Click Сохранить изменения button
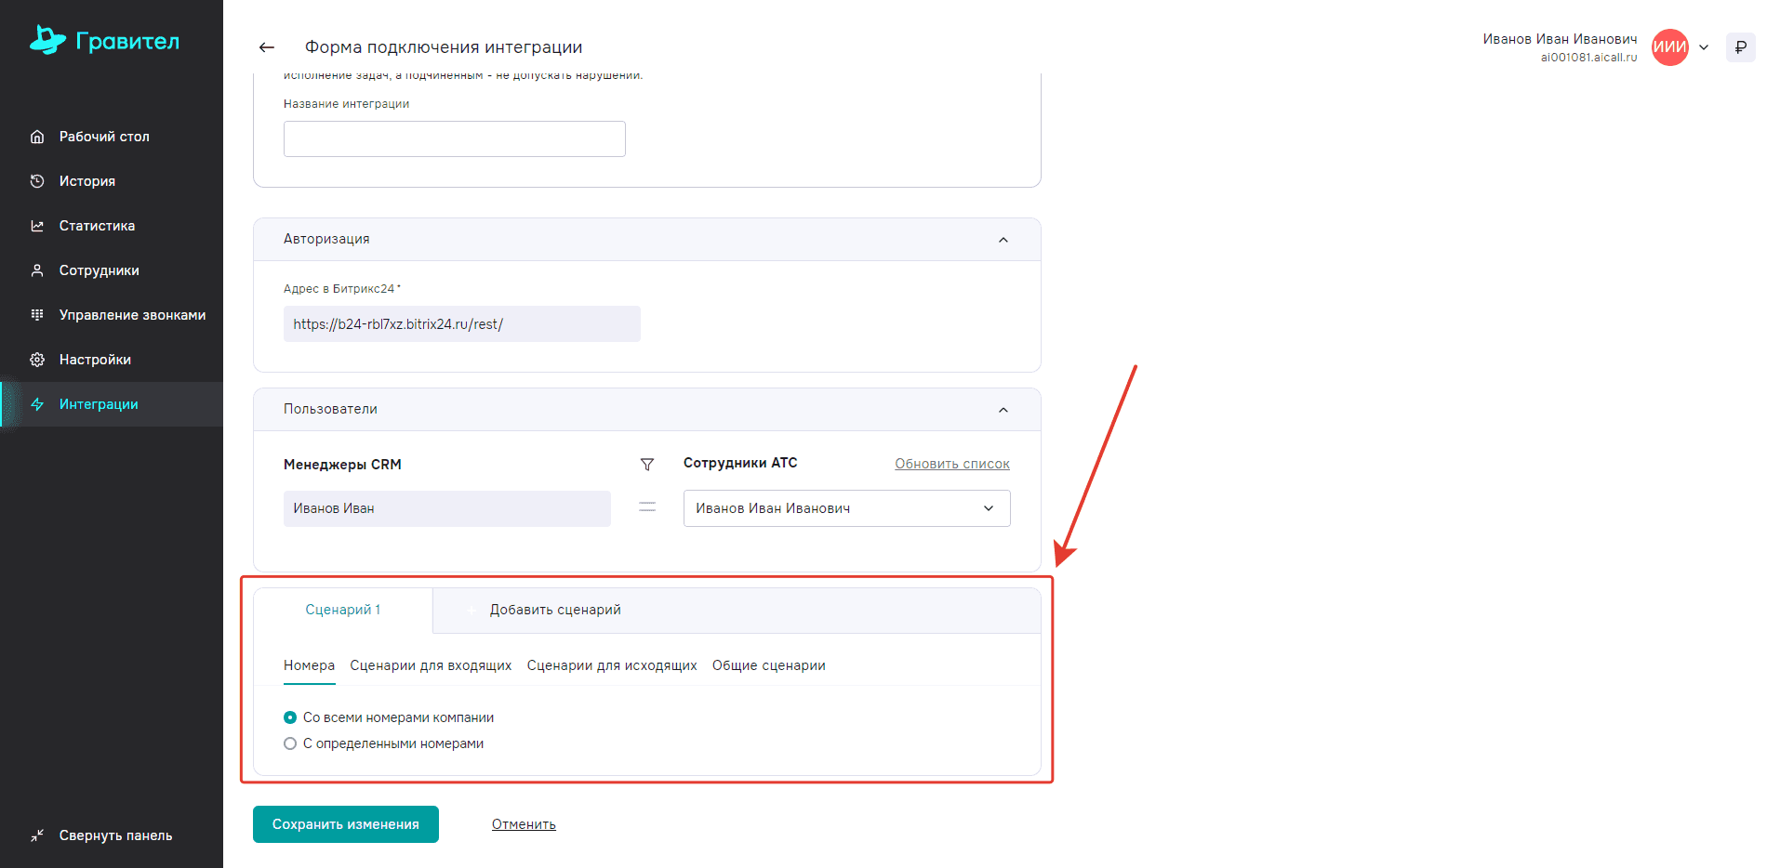The width and height of the screenshot is (1767, 868). (x=345, y=824)
